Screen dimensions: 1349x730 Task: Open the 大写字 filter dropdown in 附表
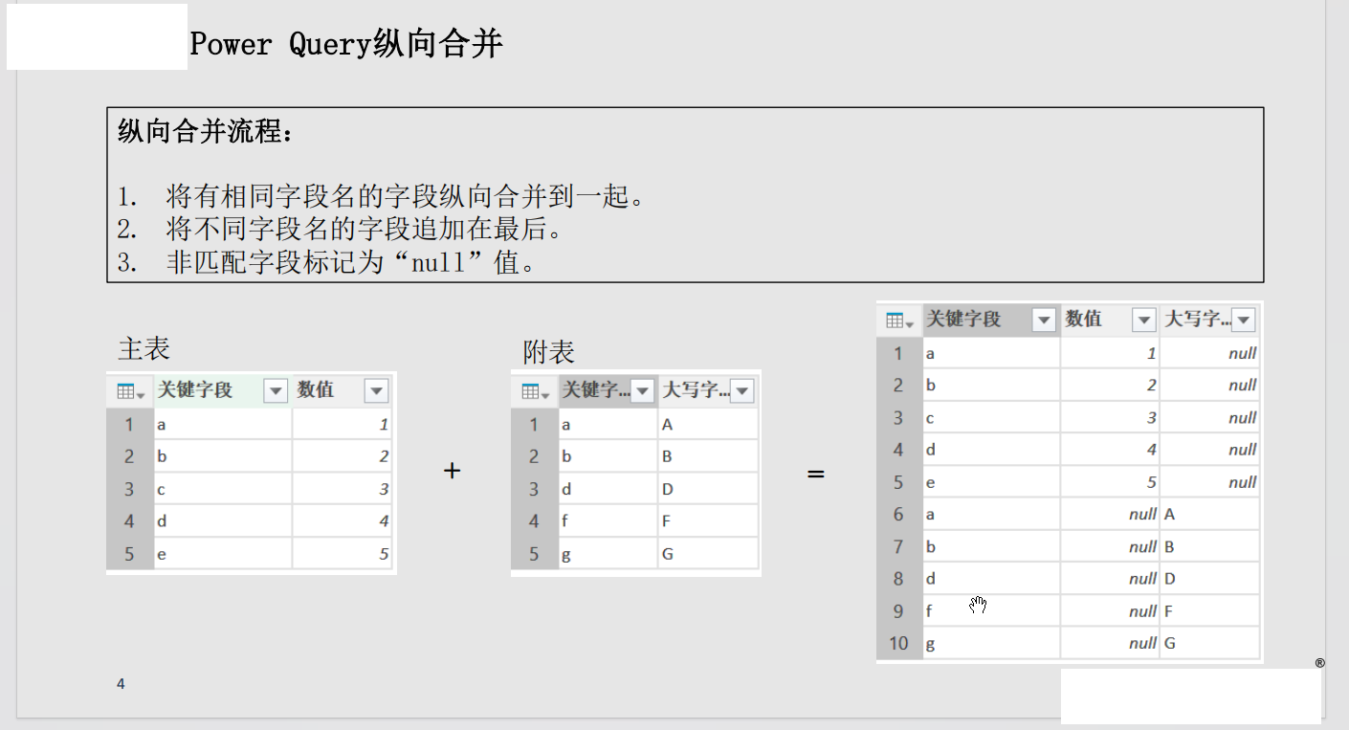(x=742, y=391)
